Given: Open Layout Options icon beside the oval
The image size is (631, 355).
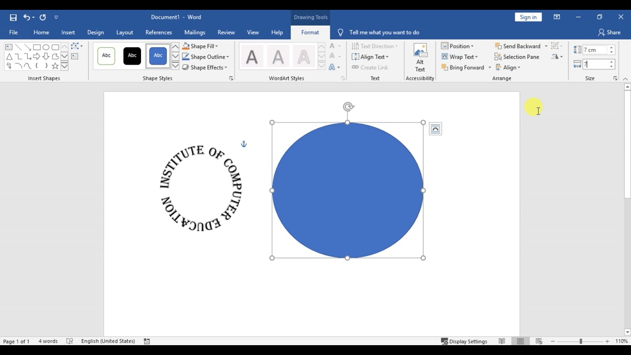Looking at the screenshot, I should coord(435,129).
